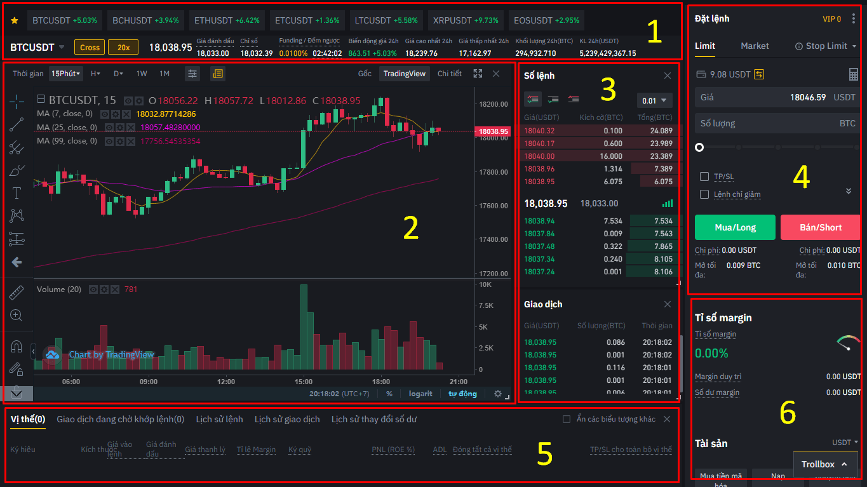Show order book buys and sells view
The width and height of the screenshot is (867, 487).
click(x=533, y=100)
